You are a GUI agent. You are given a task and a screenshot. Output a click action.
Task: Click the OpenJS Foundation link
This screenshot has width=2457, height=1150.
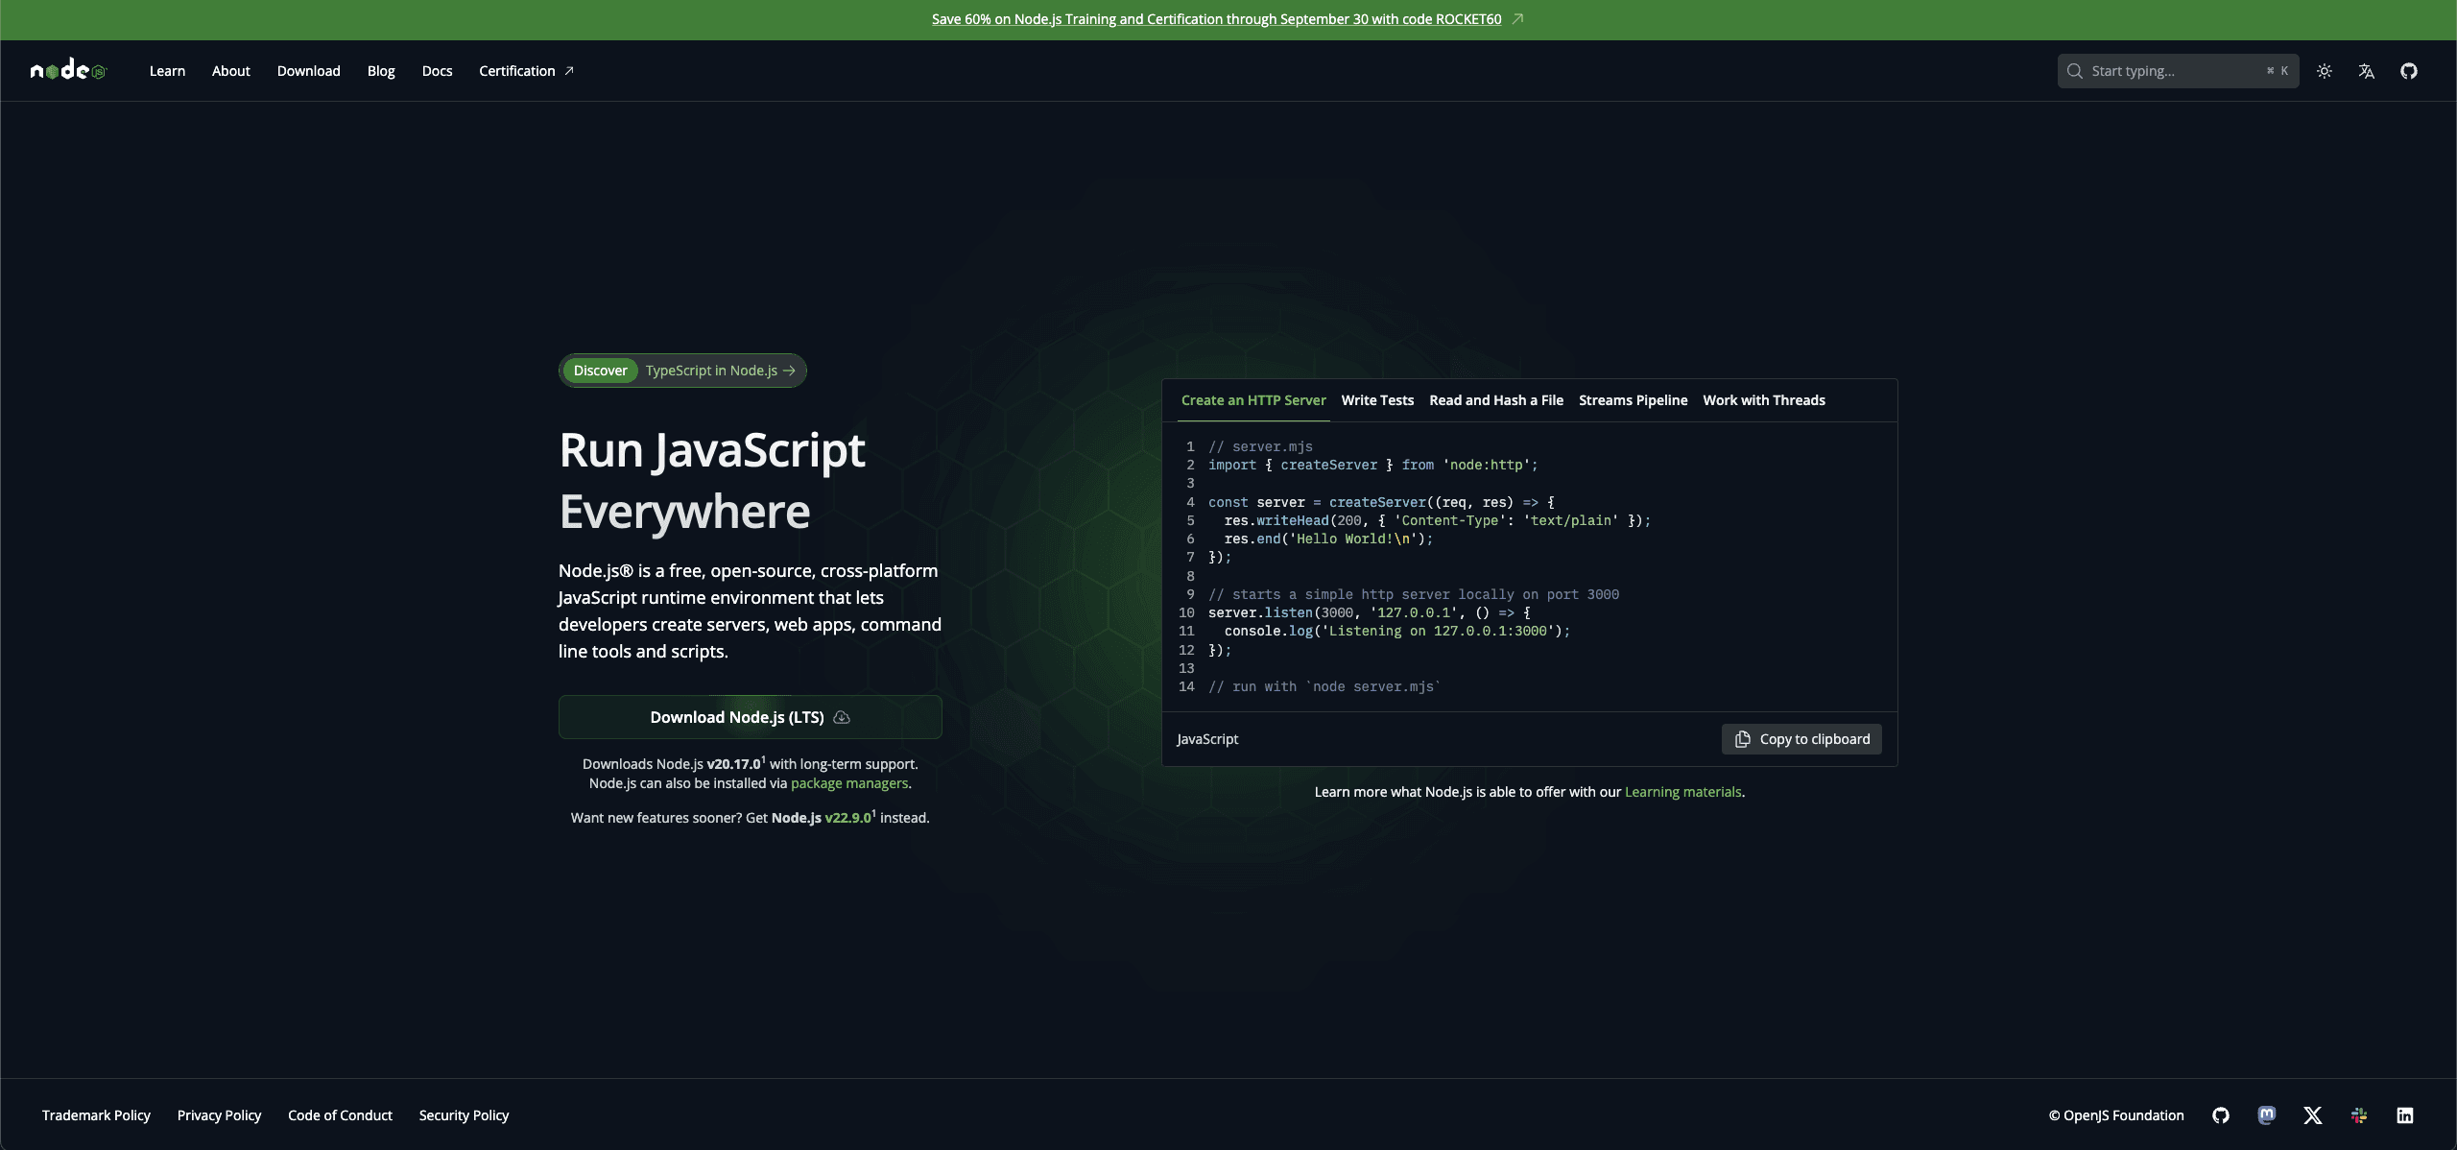click(x=2116, y=1115)
